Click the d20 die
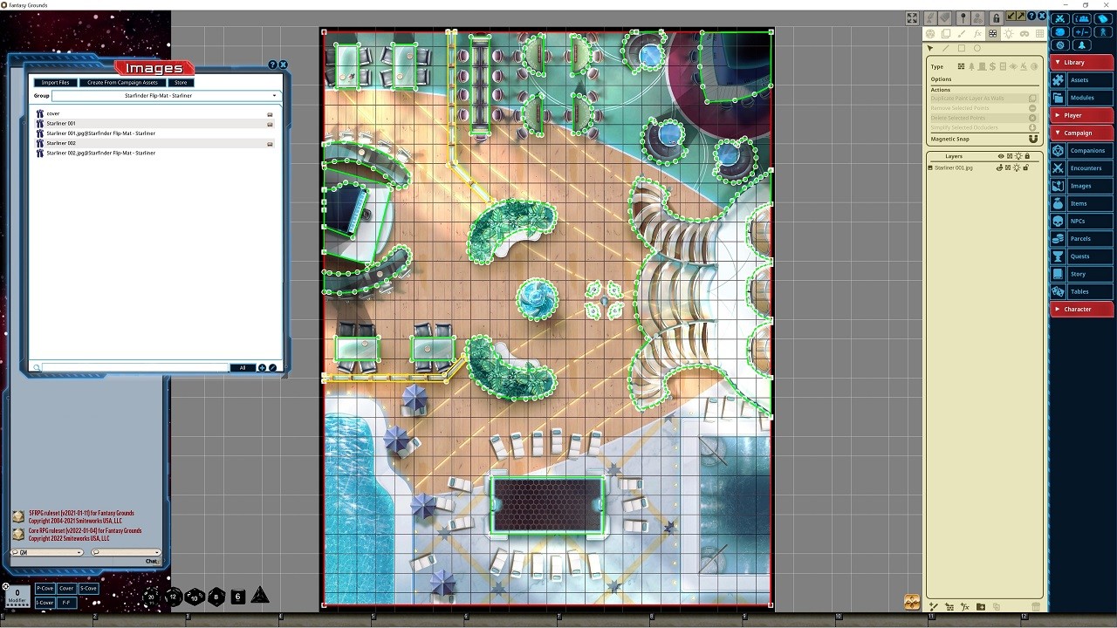1117x628 pixels. (x=152, y=597)
